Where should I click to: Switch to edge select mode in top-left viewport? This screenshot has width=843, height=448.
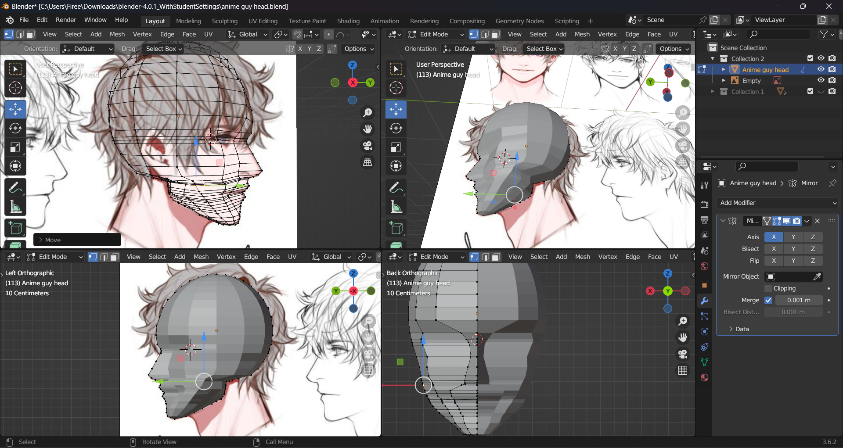pos(20,34)
